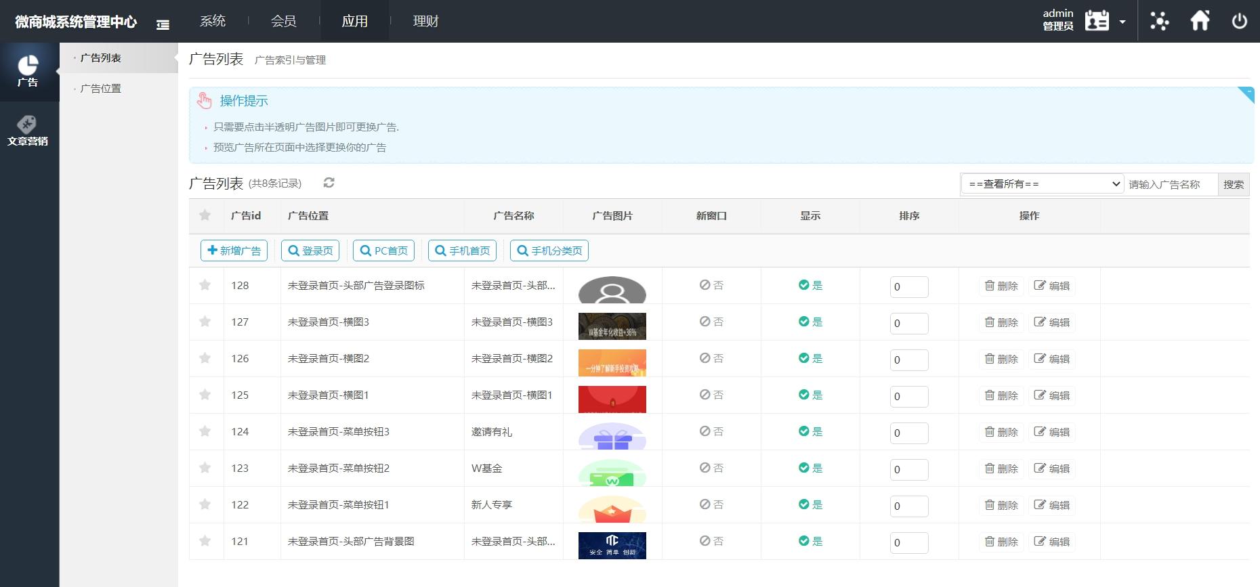Toggle 新窗口 for ad 126

tap(711, 358)
